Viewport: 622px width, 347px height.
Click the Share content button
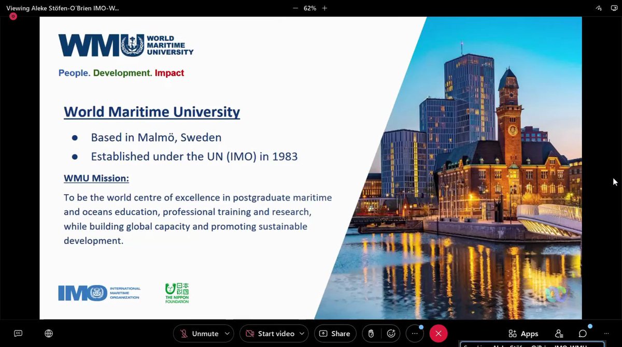click(335, 334)
